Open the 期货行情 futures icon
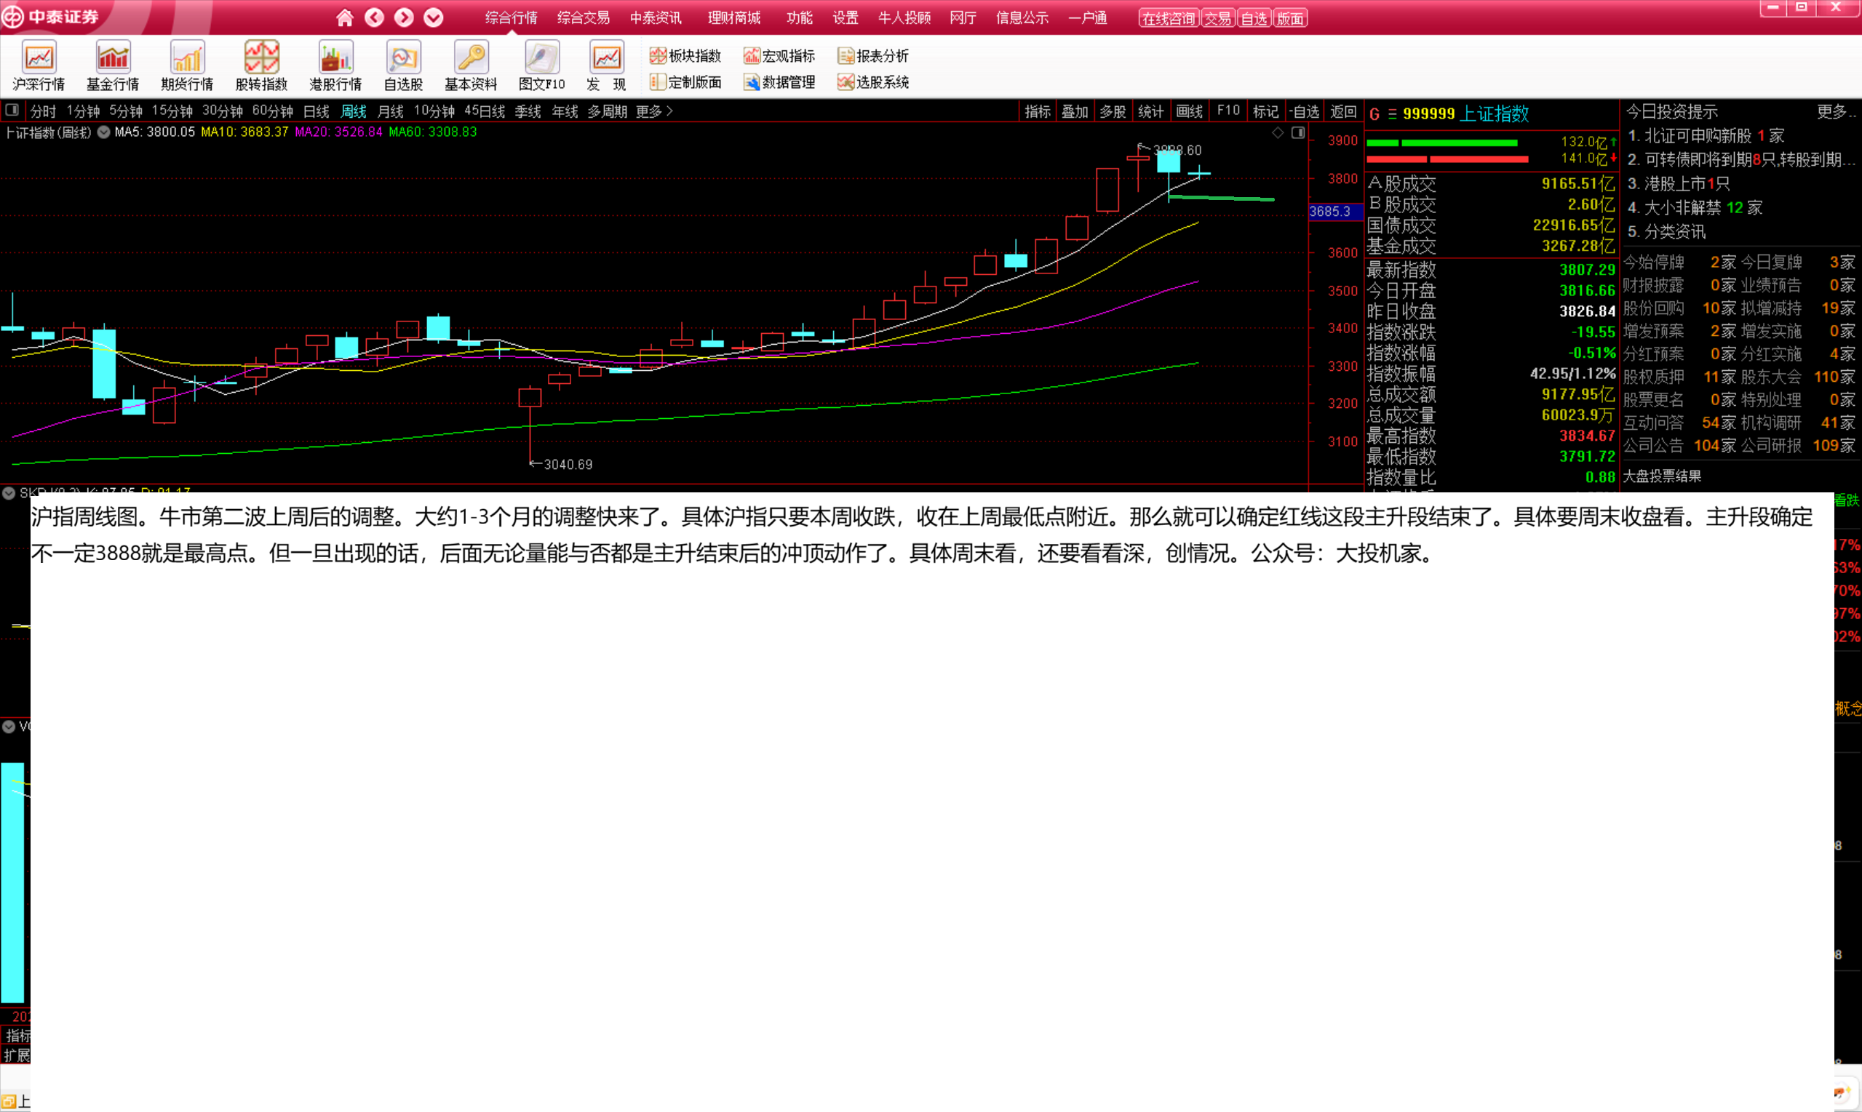This screenshot has width=1862, height=1112. click(187, 57)
